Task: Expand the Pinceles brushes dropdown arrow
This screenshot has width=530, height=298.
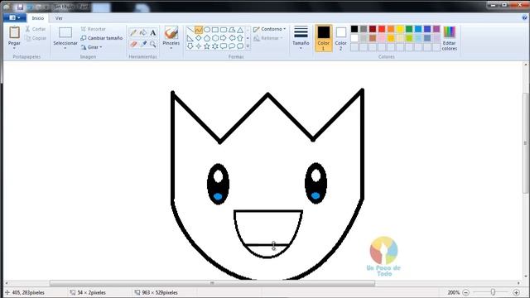Action: pyautogui.click(x=171, y=48)
